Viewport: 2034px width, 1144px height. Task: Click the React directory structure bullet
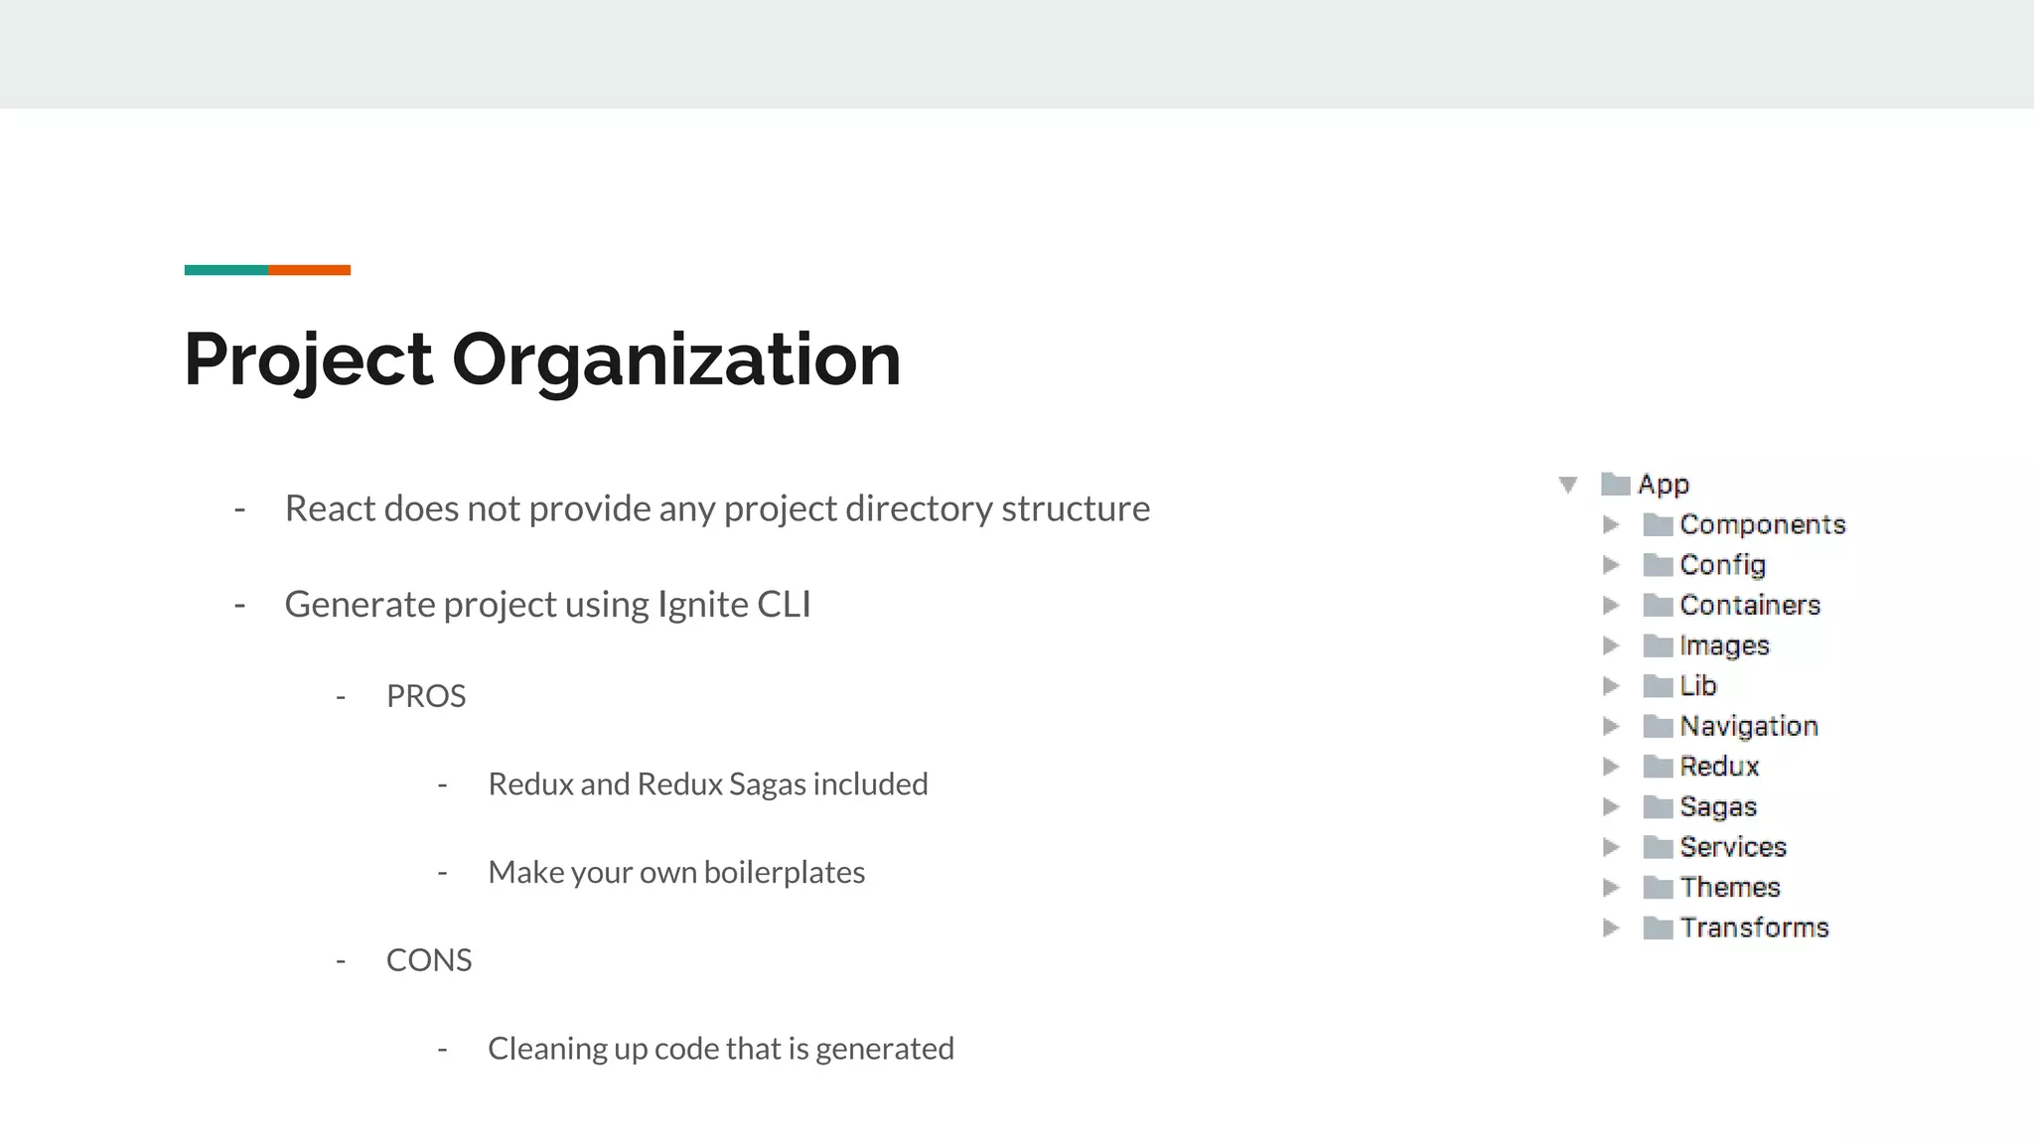pyautogui.click(x=717, y=508)
